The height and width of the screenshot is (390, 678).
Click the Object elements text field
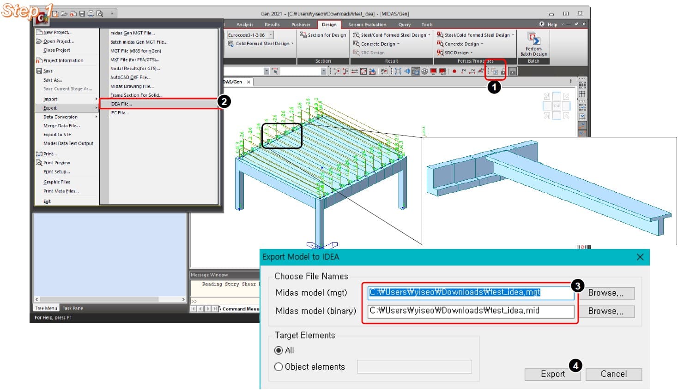pos(415,367)
